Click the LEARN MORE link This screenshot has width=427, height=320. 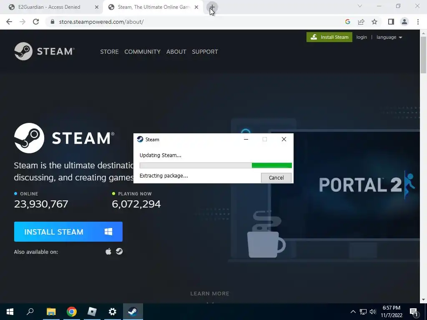pos(210,293)
